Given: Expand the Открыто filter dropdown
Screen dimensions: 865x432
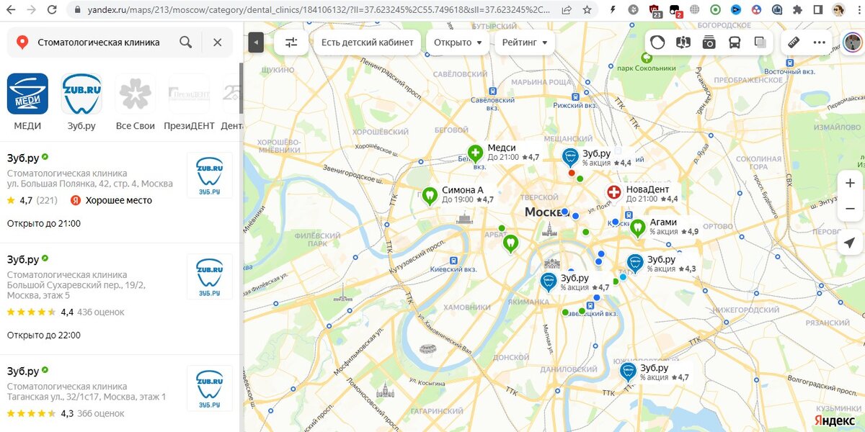Looking at the screenshot, I should [458, 42].
